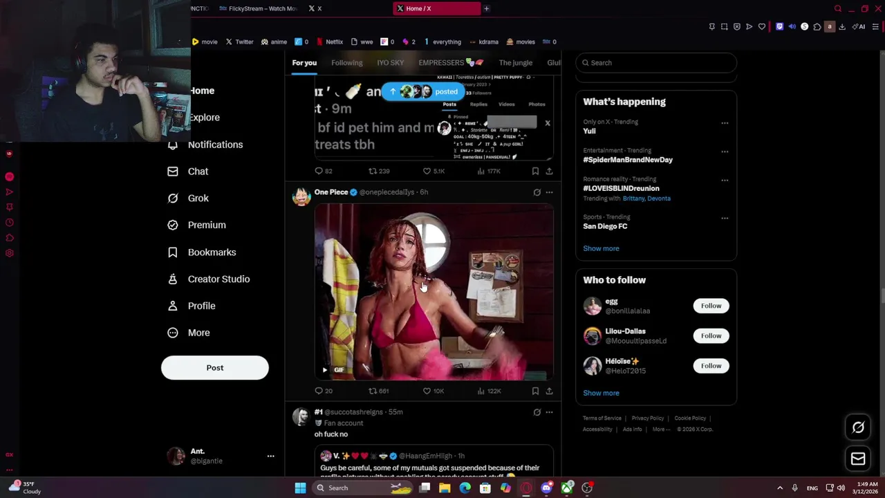The height and width of the screenshot is (498, 885).
Task: Share the One Piece post
Action: point(549,391)
